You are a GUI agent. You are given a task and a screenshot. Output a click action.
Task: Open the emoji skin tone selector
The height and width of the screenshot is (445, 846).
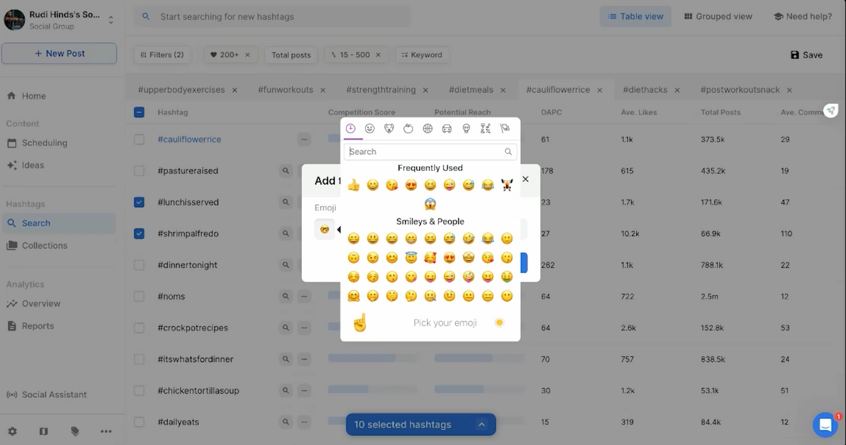point(499,323)
